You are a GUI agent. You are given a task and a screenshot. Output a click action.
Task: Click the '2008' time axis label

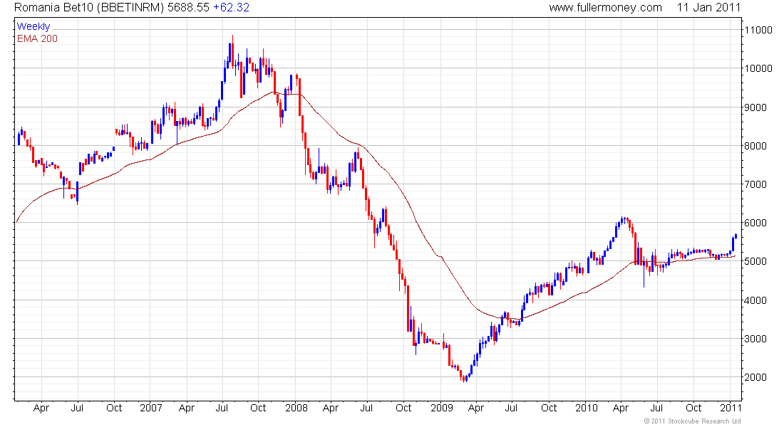click(296, 408)
